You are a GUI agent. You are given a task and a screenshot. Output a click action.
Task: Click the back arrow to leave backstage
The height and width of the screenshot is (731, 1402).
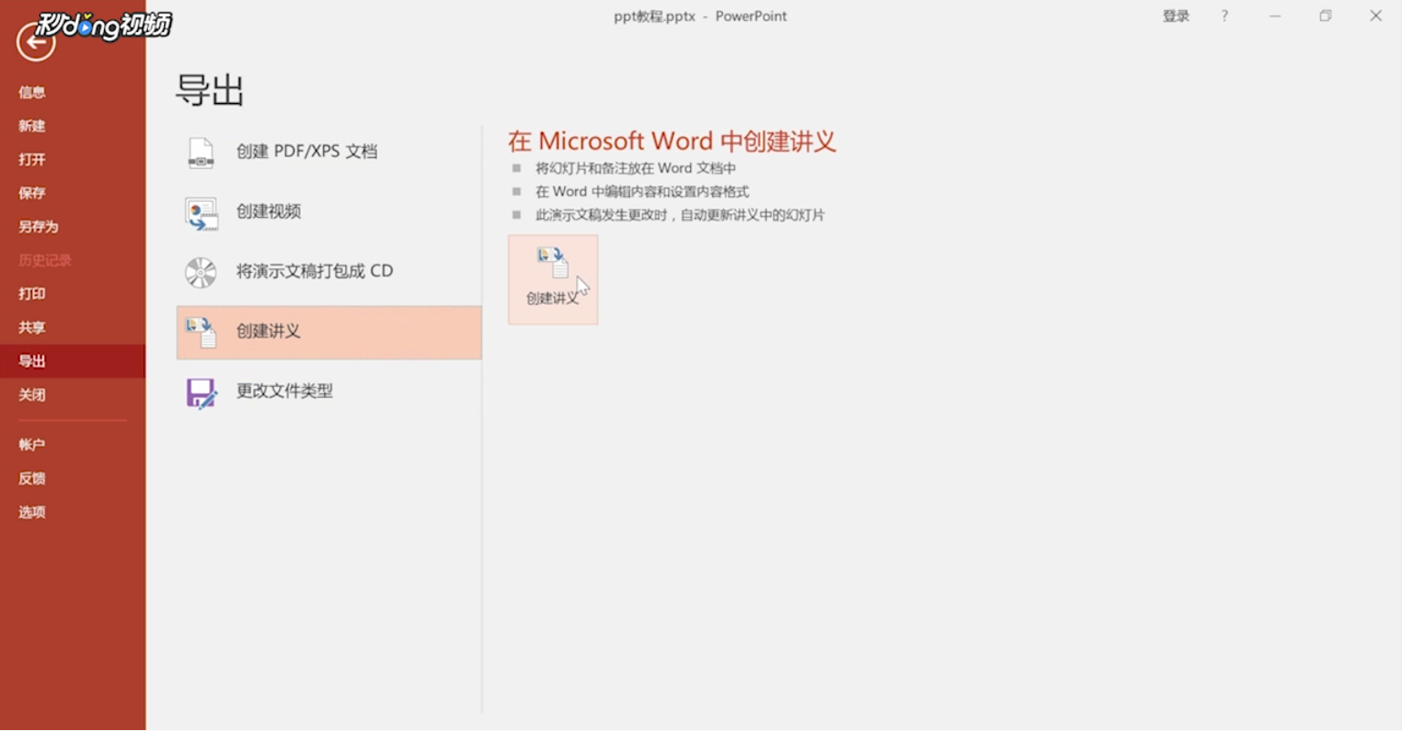coord(37,42)
